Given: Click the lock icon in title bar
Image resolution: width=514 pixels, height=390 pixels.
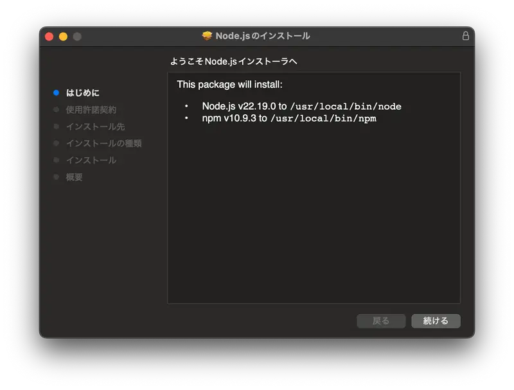Looking at the screenshot, I should (x=465, y=36).
